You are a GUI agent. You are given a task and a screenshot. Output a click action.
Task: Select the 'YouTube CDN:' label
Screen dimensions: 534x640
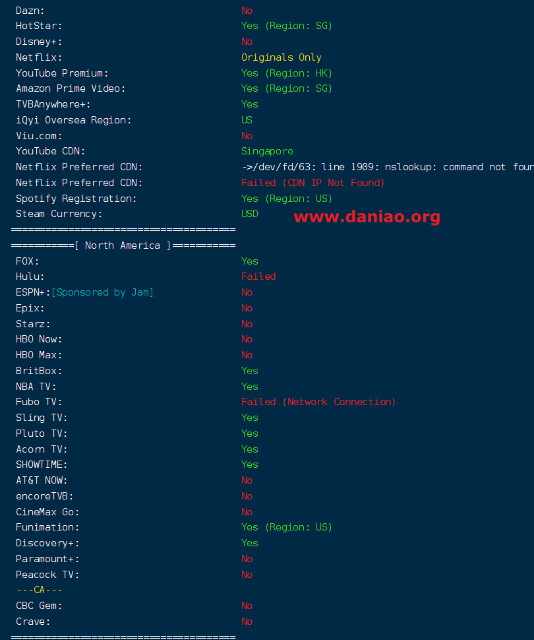point(50,152)
